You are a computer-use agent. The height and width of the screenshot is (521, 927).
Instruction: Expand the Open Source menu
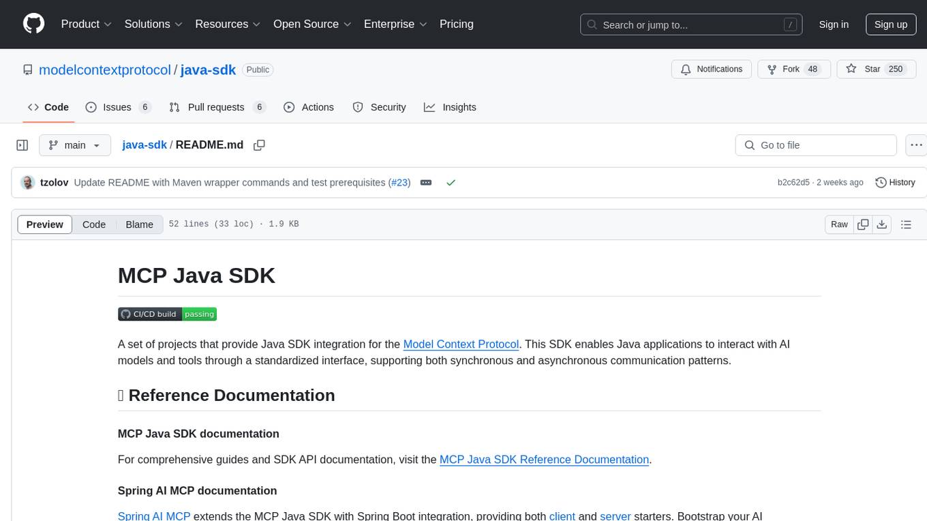pyautogui.click(x=312, y=24)
